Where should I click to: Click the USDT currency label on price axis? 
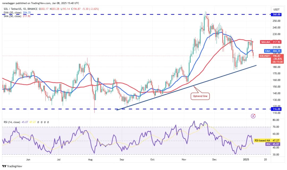(x=276, y=10)
